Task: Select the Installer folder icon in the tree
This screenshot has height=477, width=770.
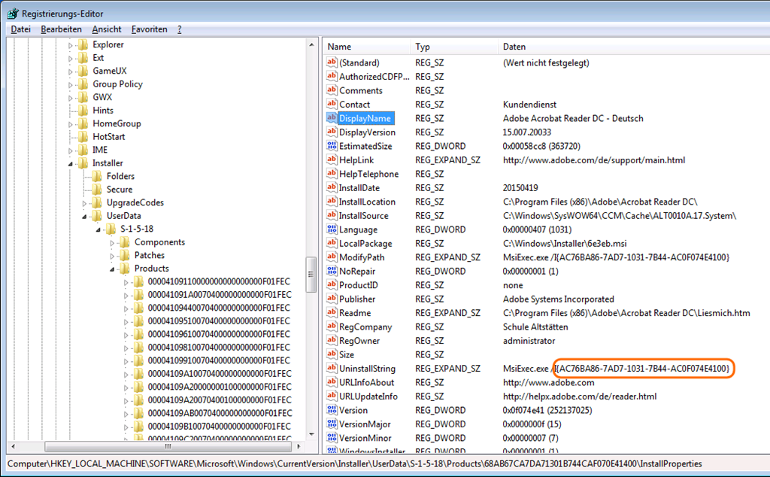Action: click(83, 163)
